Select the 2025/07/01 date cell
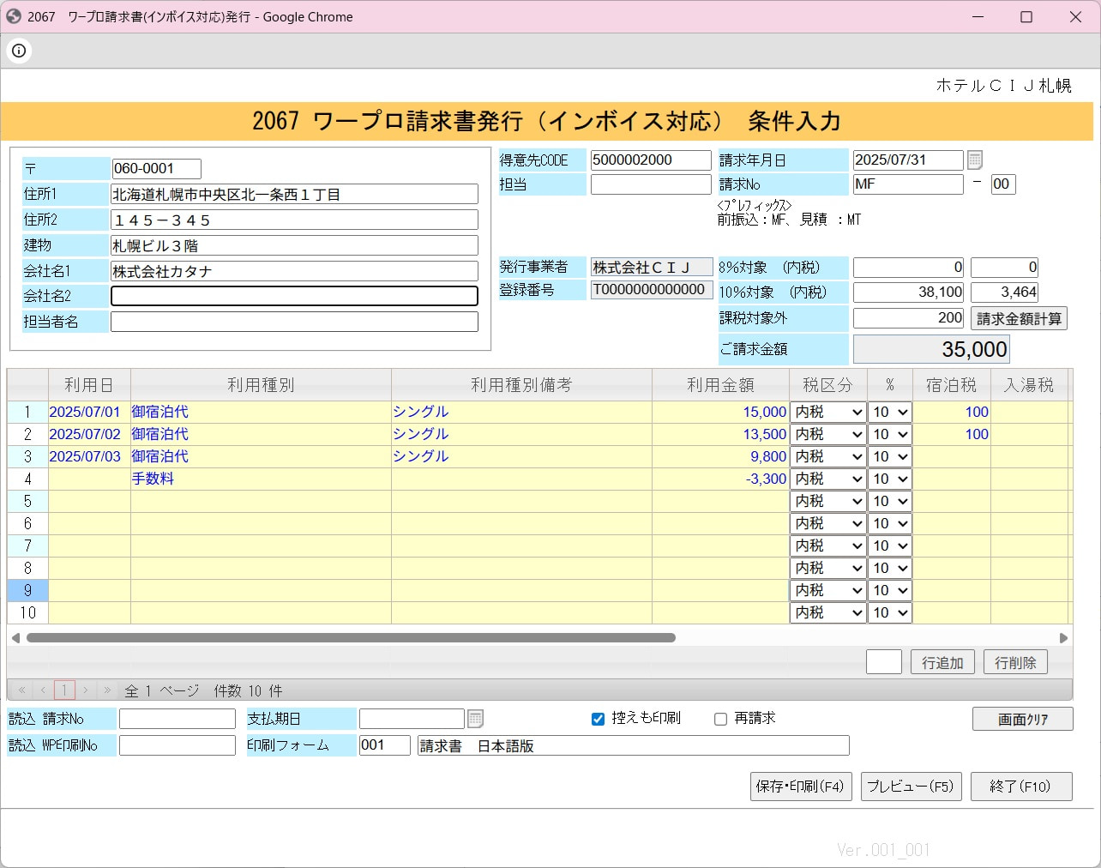This screenshot has width=1101, height=868. [89, 412]
